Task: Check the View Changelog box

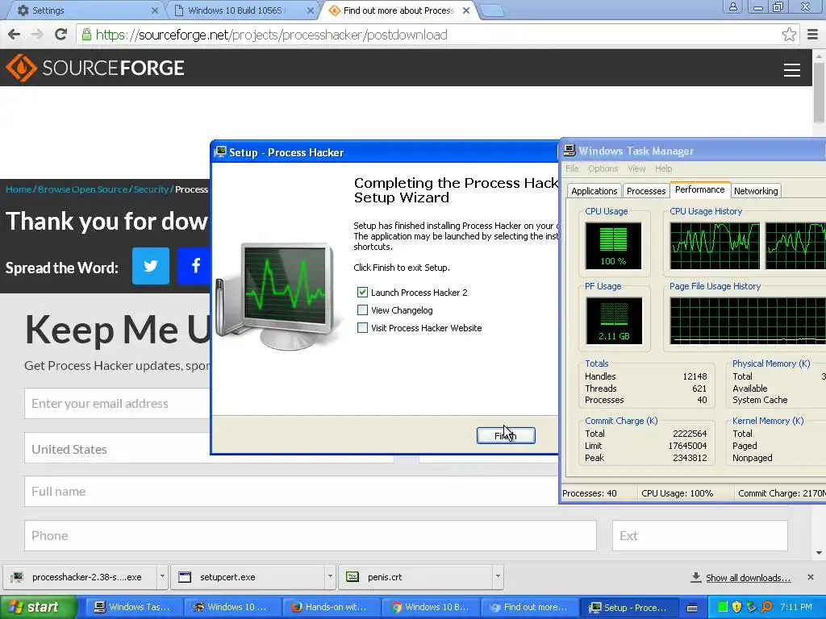Action: (x=362, y=310)
